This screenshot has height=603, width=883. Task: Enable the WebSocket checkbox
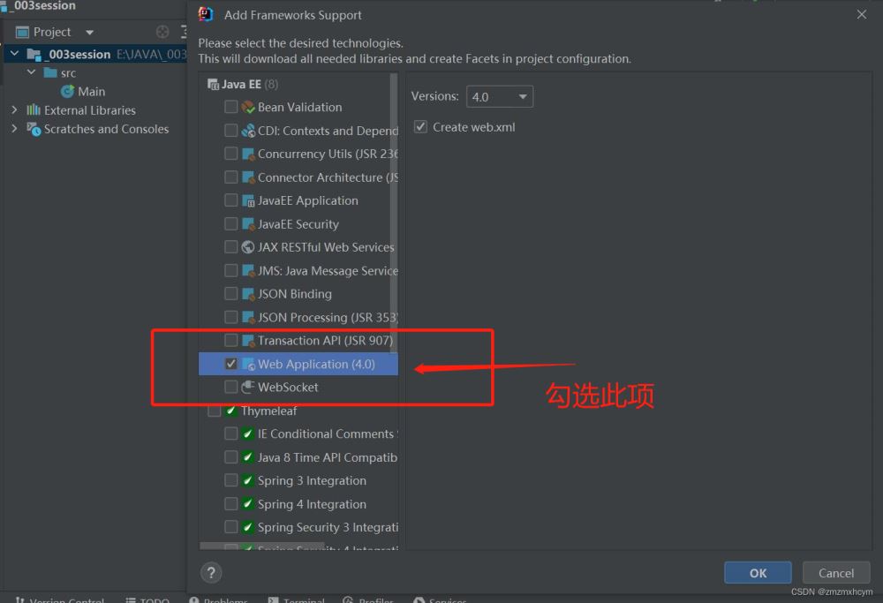coord(230,387)
